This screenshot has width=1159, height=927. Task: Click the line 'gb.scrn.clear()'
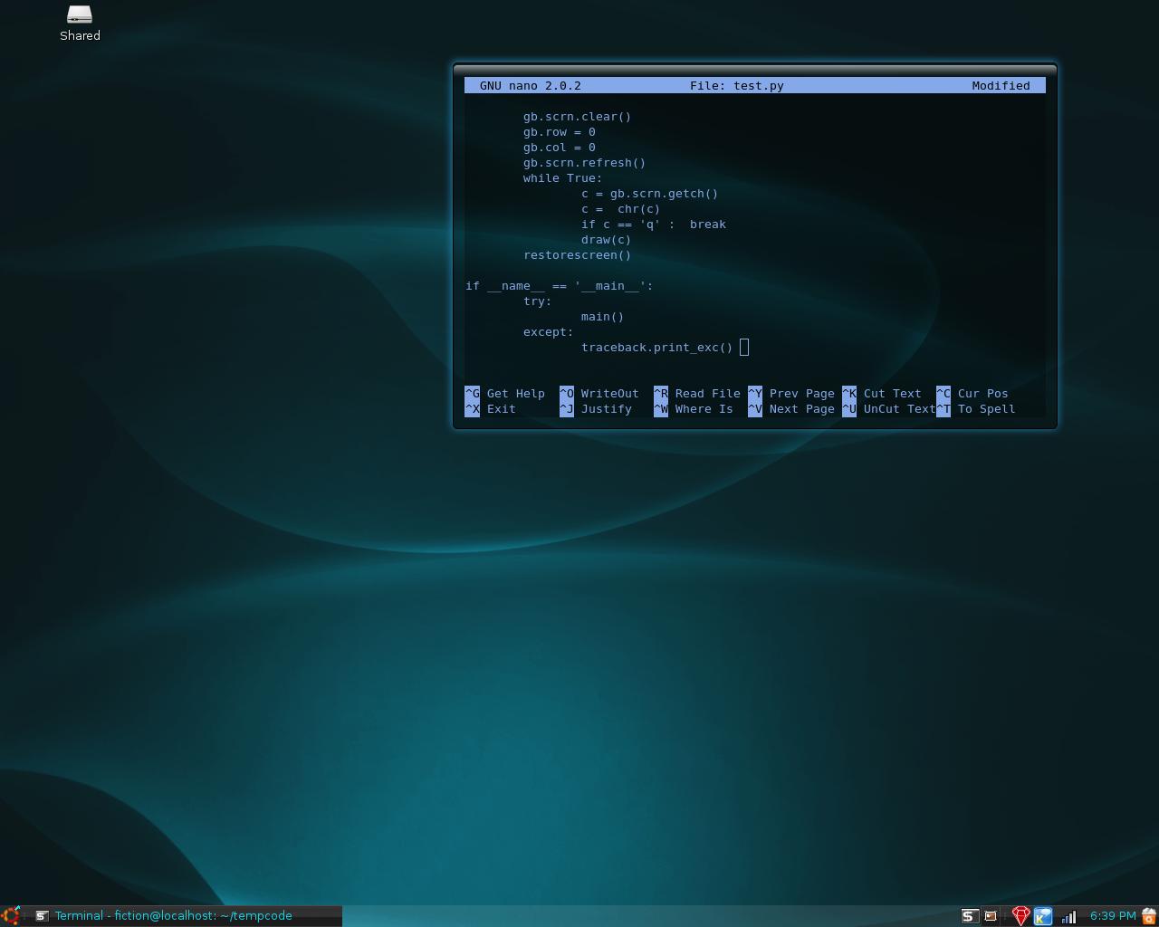coord(578,116)
